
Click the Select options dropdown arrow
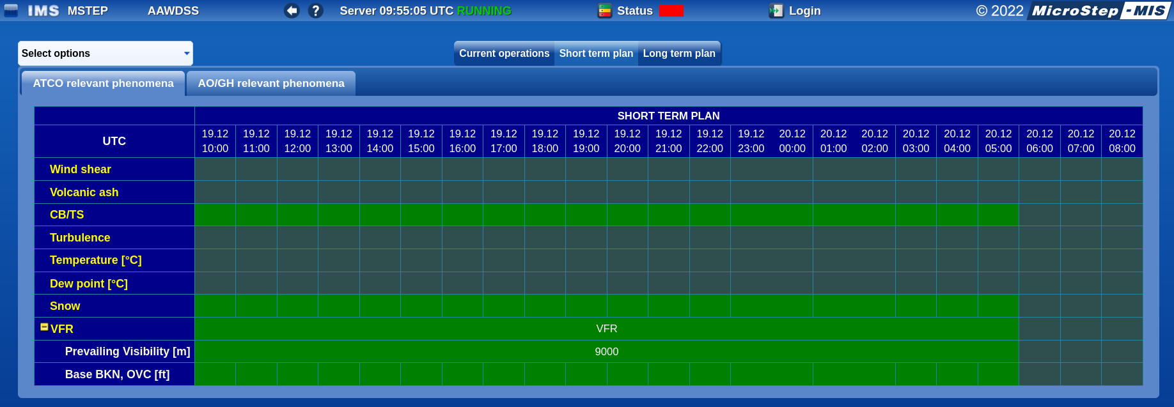(x=187, y=54)
